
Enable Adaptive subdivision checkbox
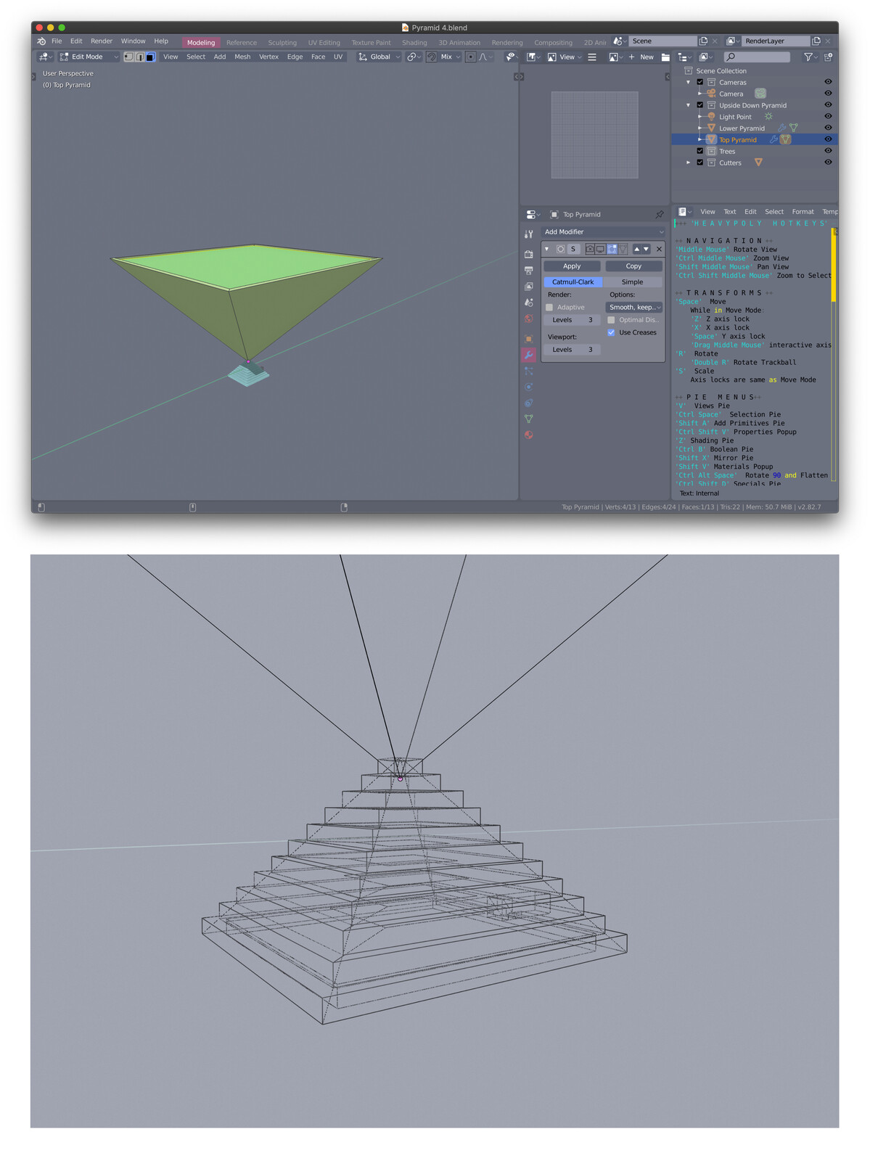(x=549, y=308)
